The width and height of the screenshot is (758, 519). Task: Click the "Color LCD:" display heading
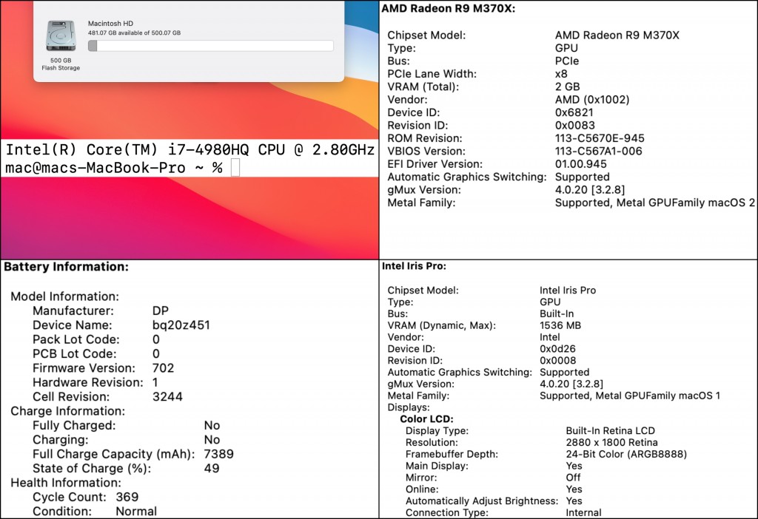(426, 419)
